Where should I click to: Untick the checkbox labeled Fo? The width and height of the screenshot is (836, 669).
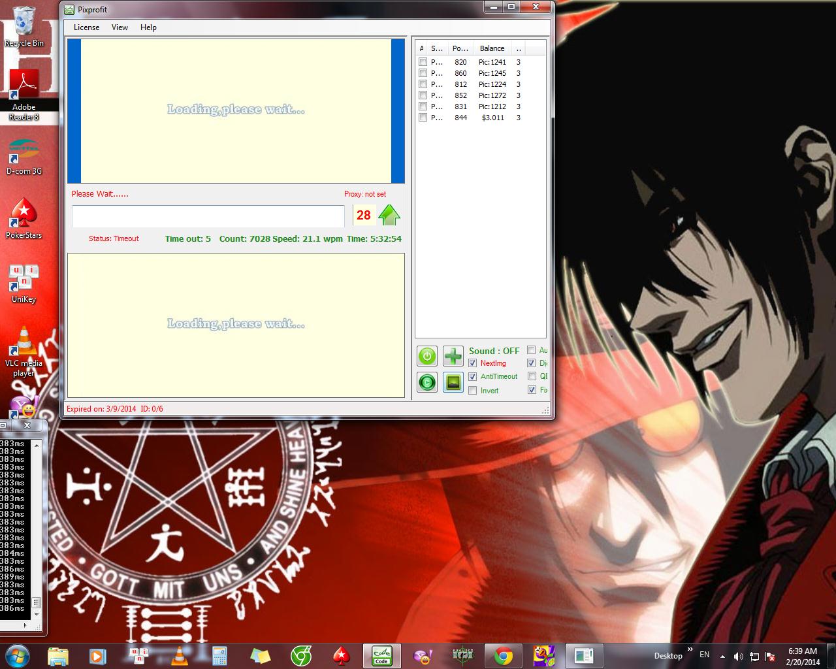(x=532, y=390)
